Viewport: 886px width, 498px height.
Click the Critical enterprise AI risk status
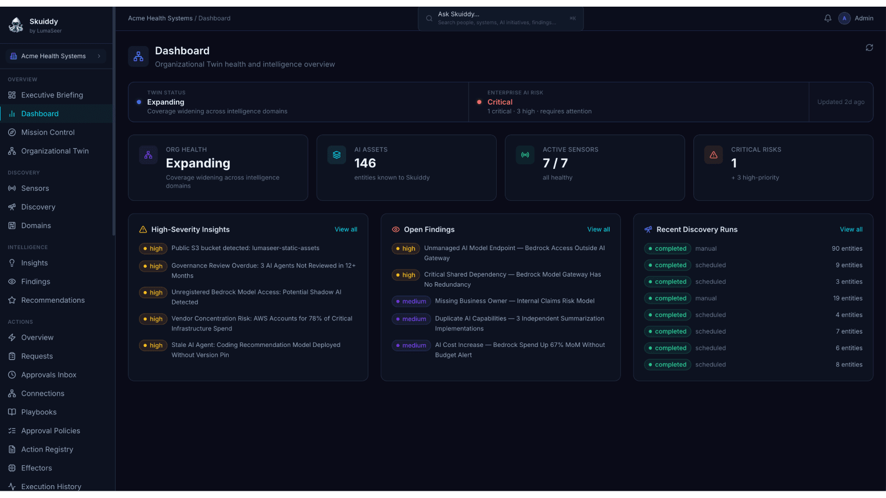500,102
